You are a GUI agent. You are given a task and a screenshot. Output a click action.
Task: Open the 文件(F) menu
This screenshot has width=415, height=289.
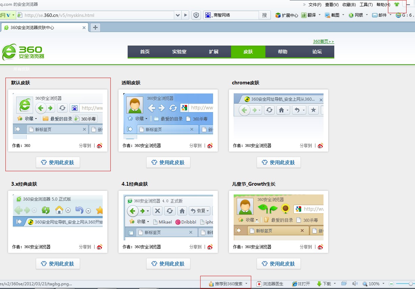[x=315, y=5]
